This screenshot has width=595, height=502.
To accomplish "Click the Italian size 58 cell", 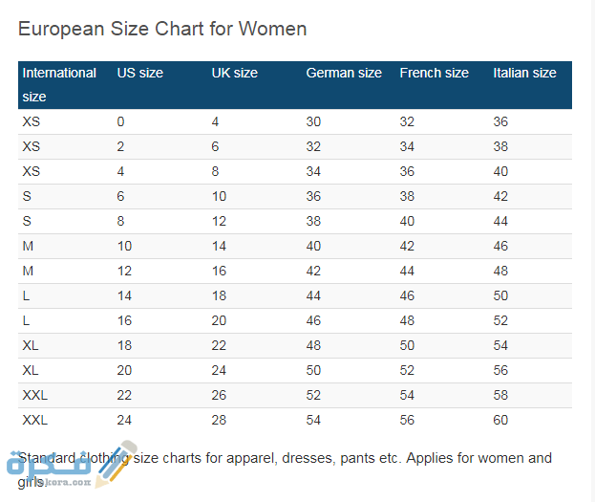I will coord(500,395).
